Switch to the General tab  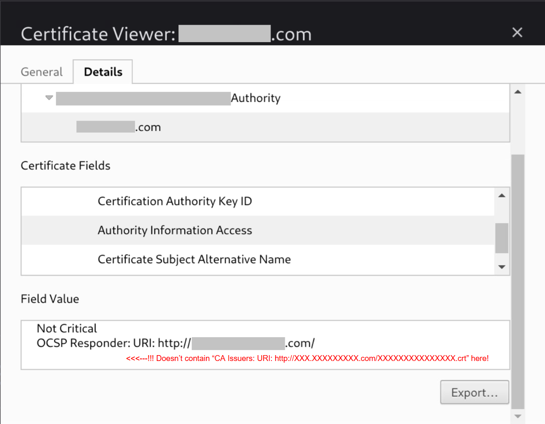tap(42, 72)
